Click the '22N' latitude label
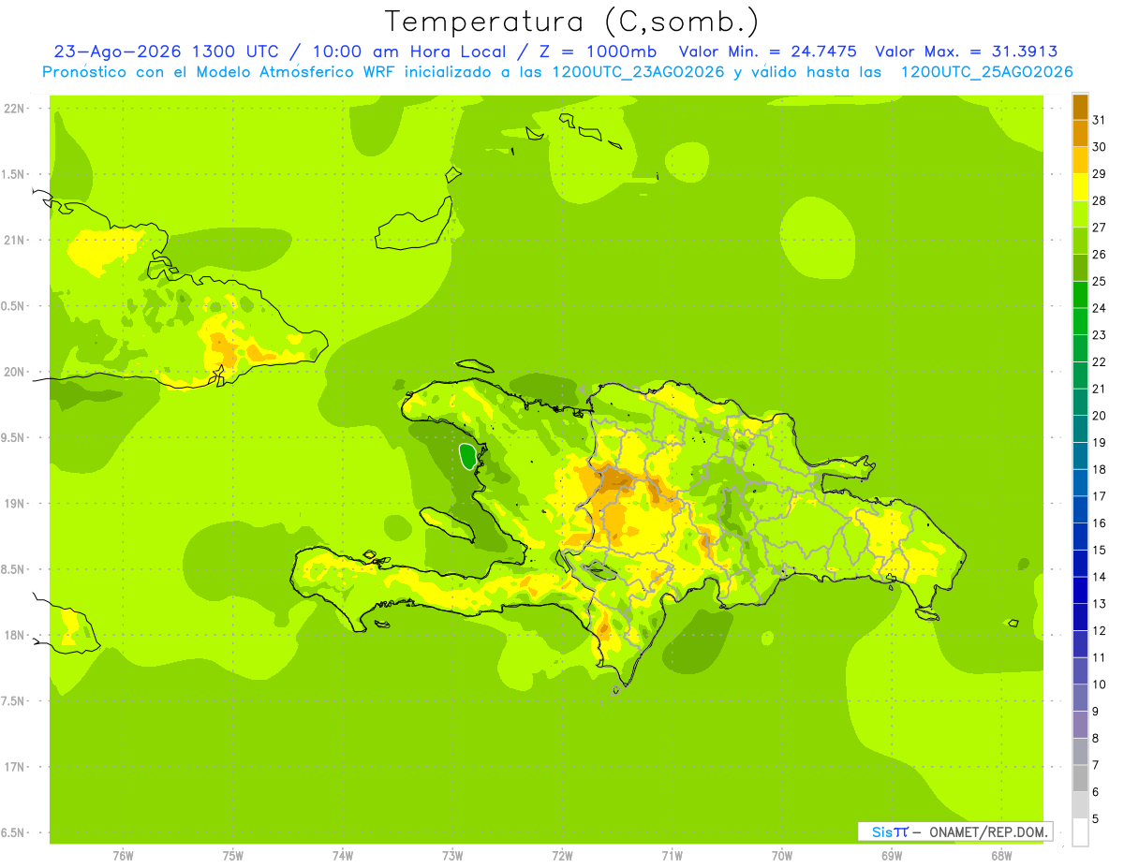 (x=16, y=109)
